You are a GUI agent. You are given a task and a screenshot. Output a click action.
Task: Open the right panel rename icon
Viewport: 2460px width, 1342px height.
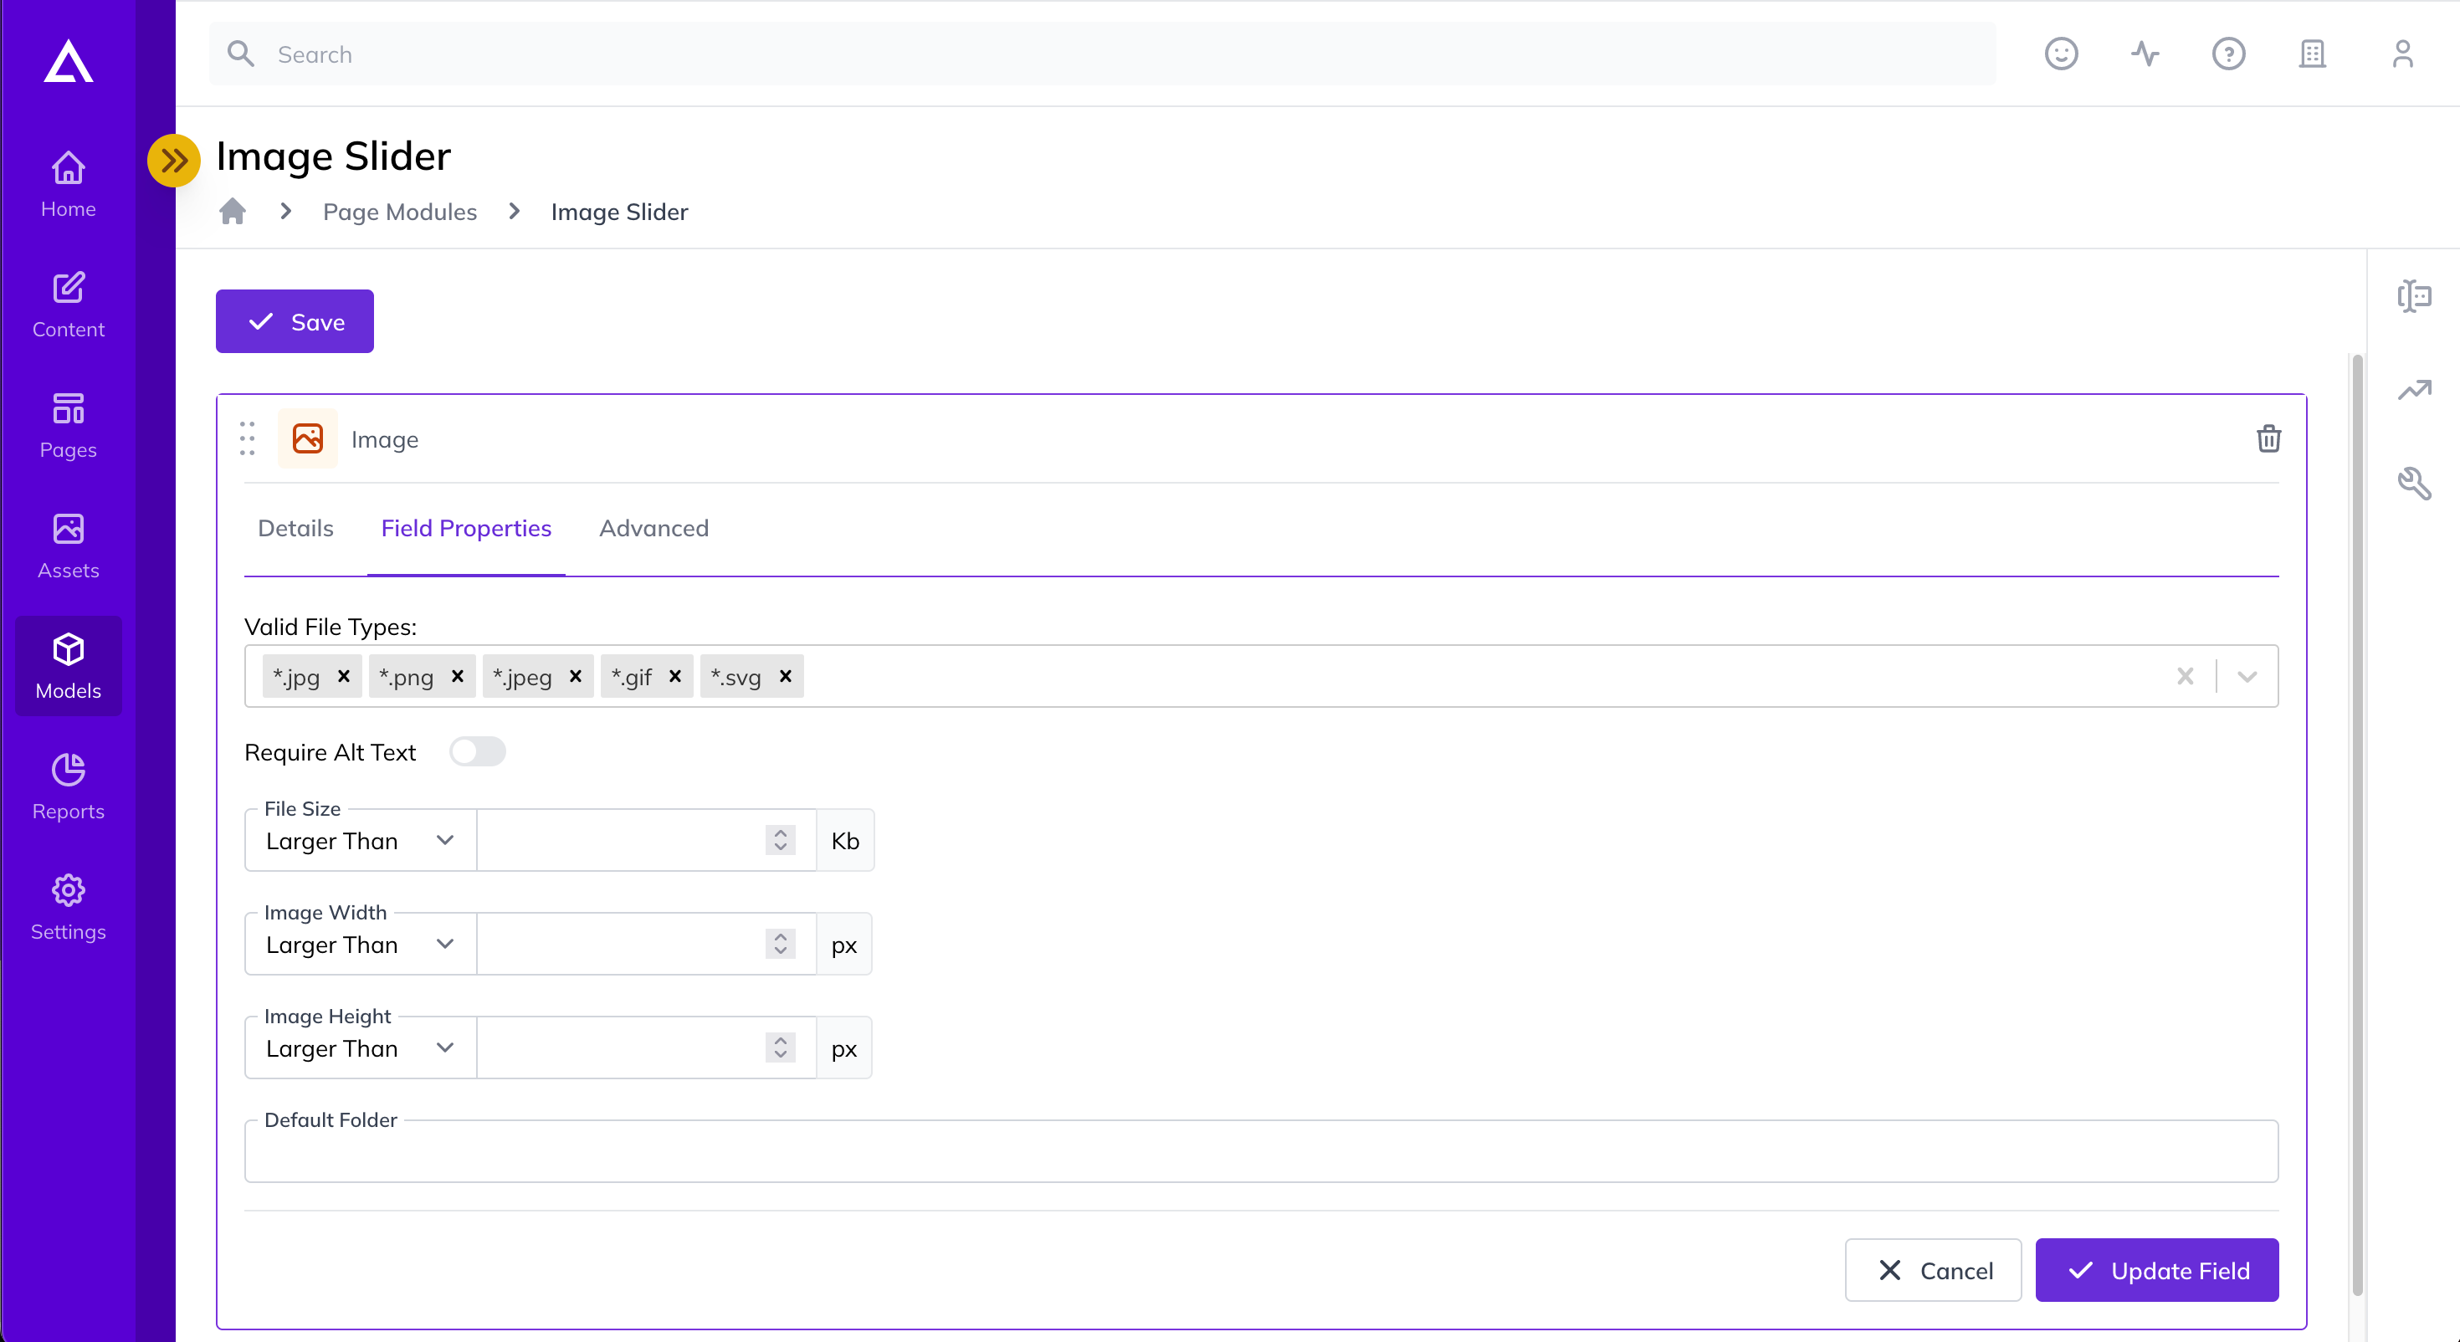[x=2414, y=296]
